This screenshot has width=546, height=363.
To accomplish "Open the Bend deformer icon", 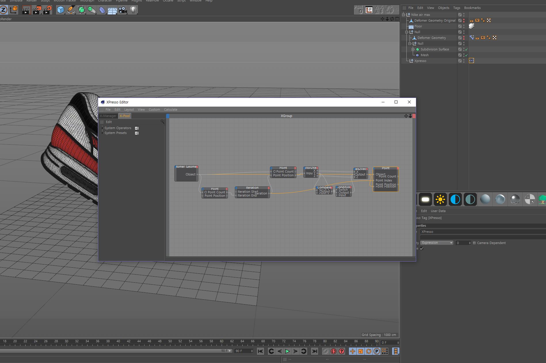I will pos(102,10).
